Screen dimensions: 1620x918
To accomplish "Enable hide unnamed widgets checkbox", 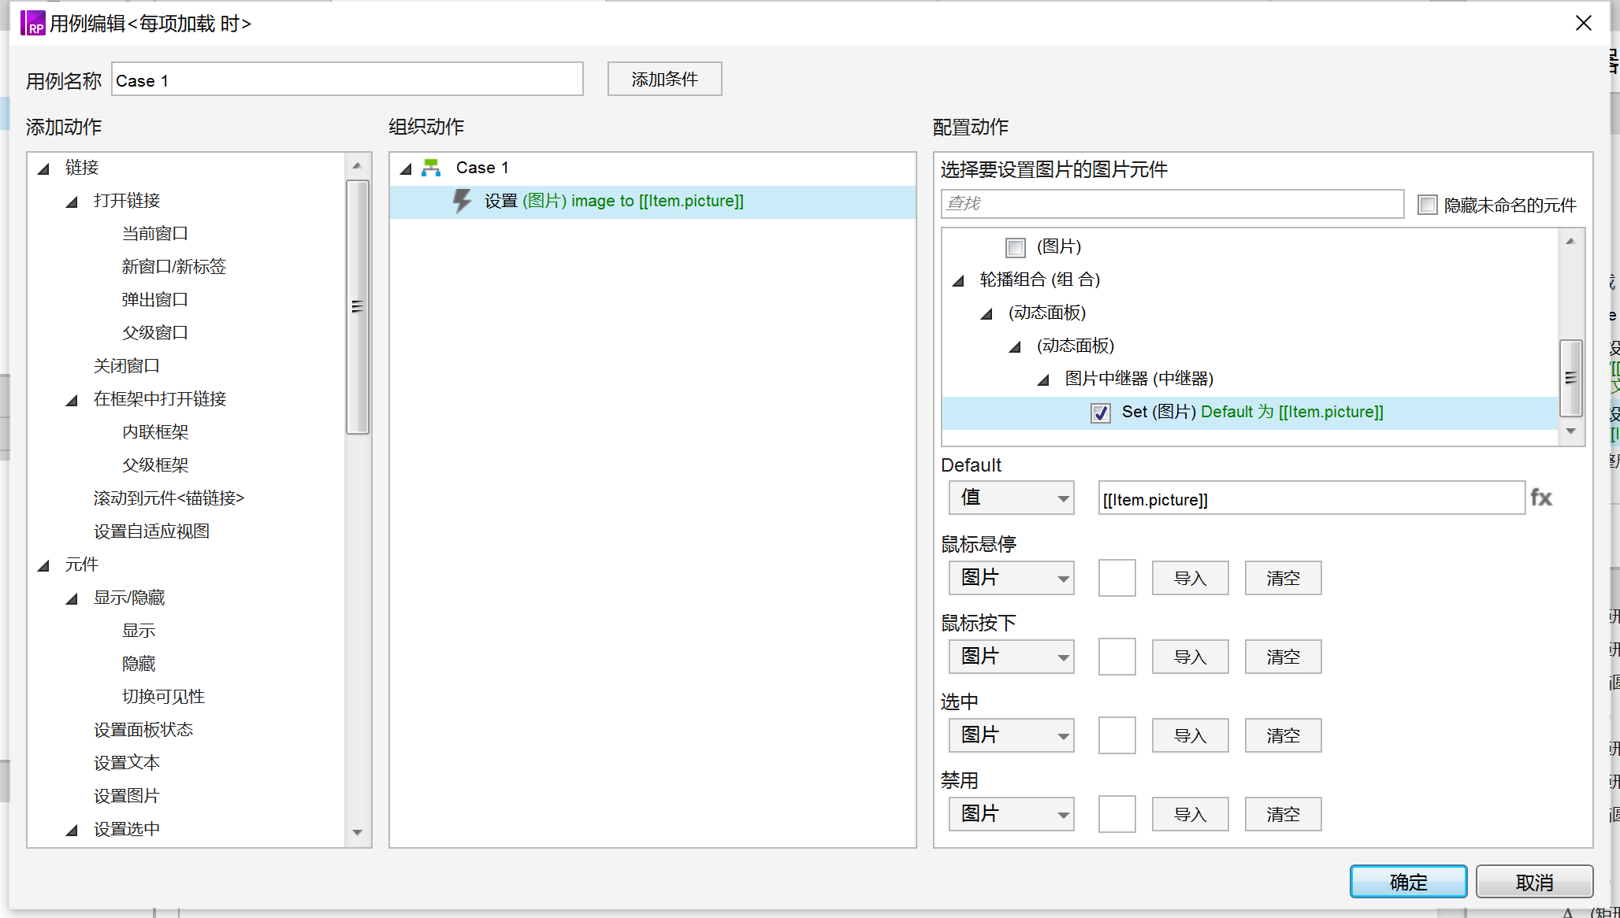I will pyautogui.click(x=1427, y=205).
